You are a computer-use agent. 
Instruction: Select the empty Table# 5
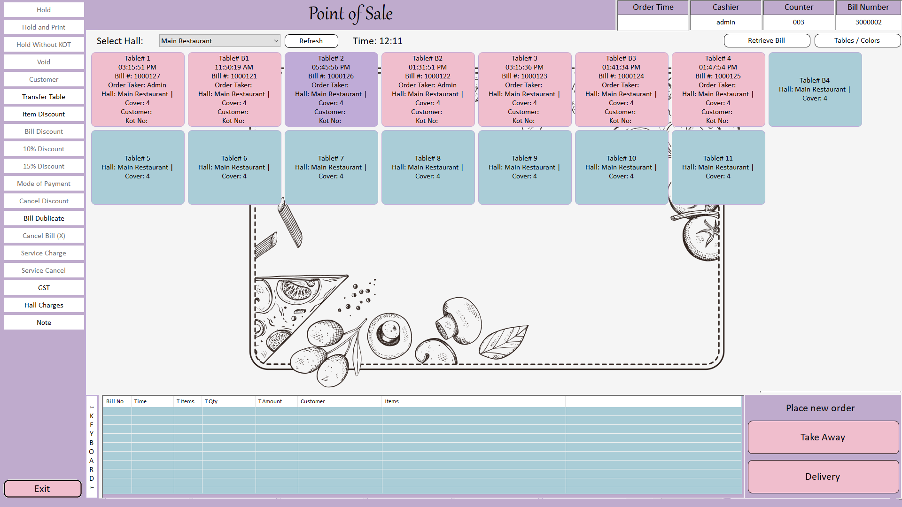click(x=138, y=167)
